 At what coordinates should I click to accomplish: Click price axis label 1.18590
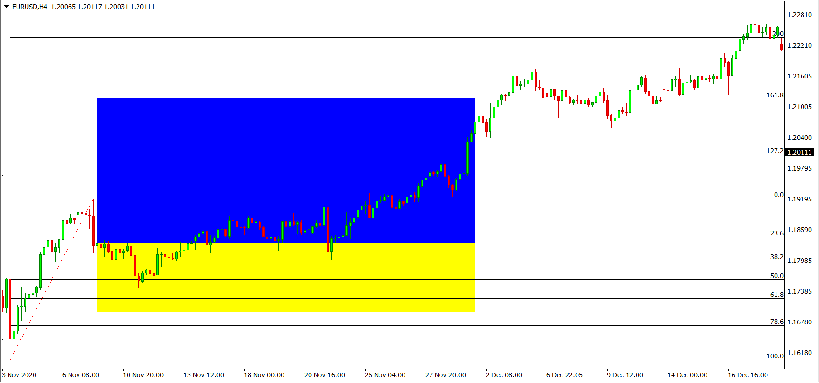pyautogui.click(x=799, y=230)
